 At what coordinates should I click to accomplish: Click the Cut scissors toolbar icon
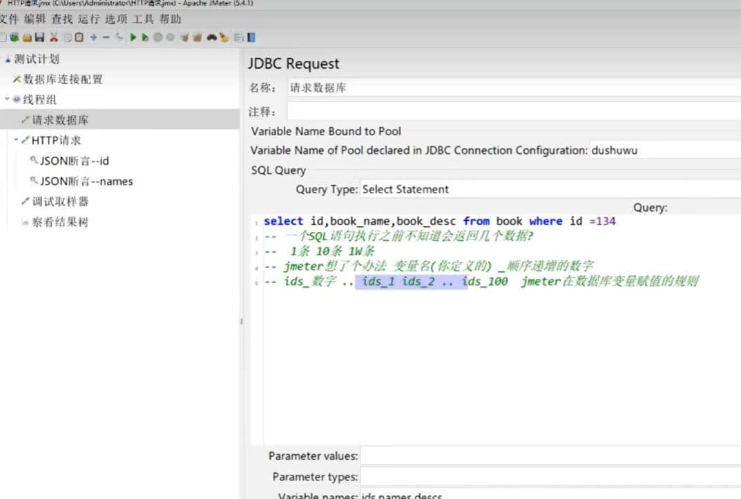[54, 37]
